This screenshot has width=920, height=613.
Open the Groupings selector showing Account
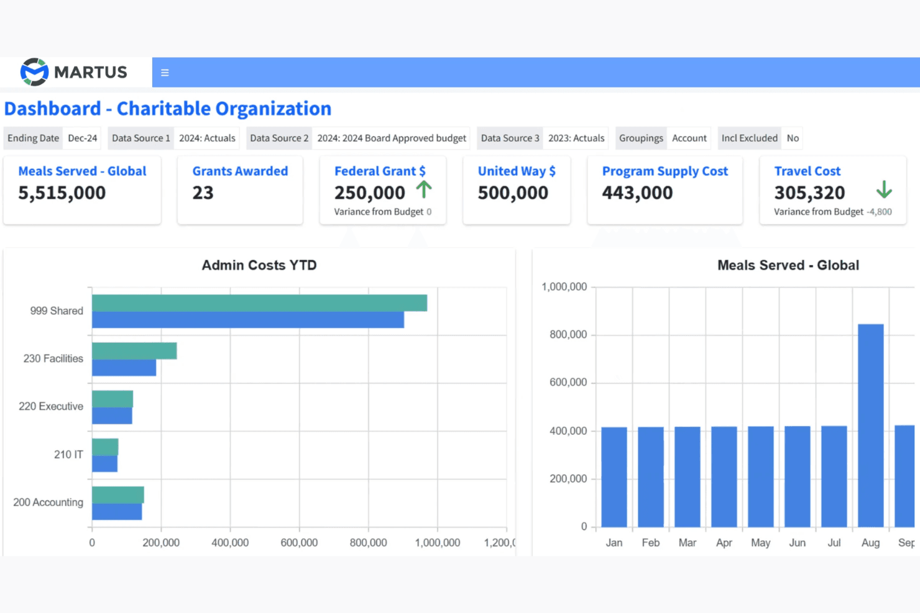689,138
